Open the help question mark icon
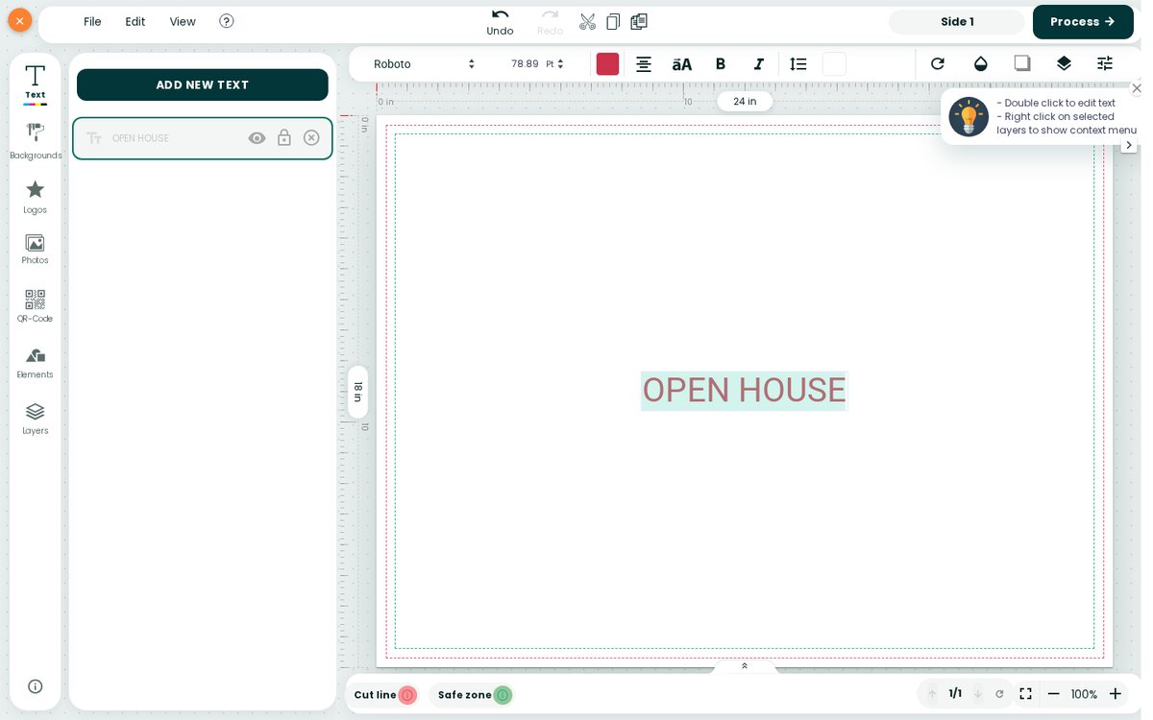Screen dimensions: 1153x720 point(227,21)
